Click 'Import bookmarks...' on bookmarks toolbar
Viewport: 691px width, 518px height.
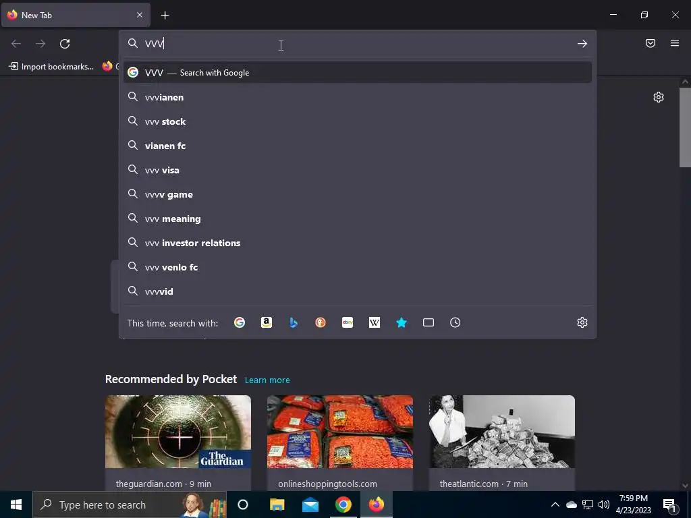coord(51,67)
